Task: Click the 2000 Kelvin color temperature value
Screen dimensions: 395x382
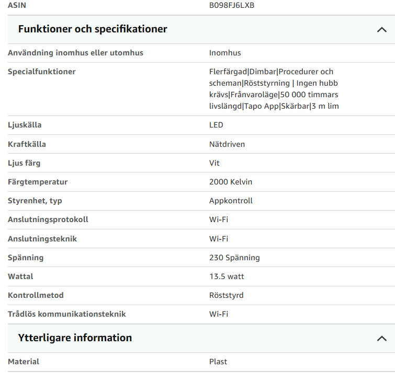Action: point(231,182)
